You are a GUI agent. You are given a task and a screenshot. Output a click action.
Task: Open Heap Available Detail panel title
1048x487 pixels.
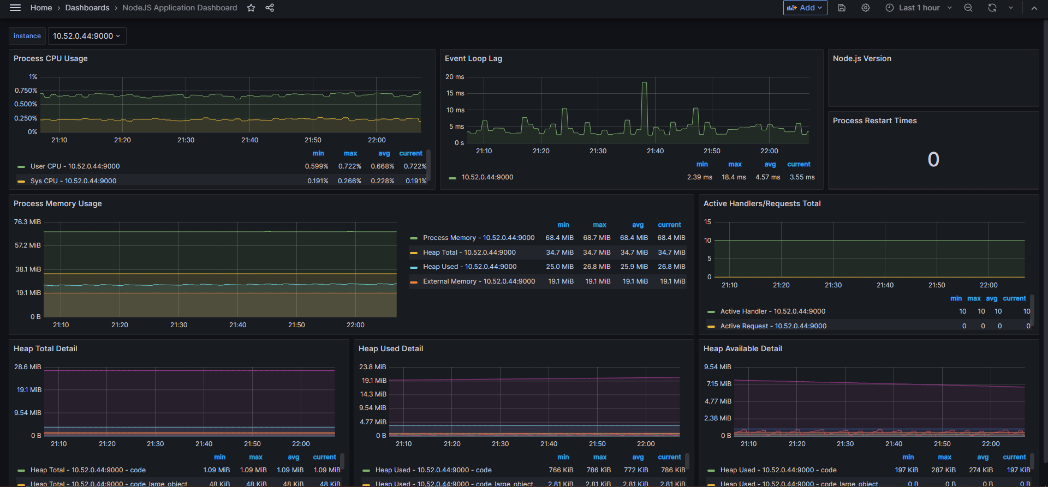(x=742, y=348)
